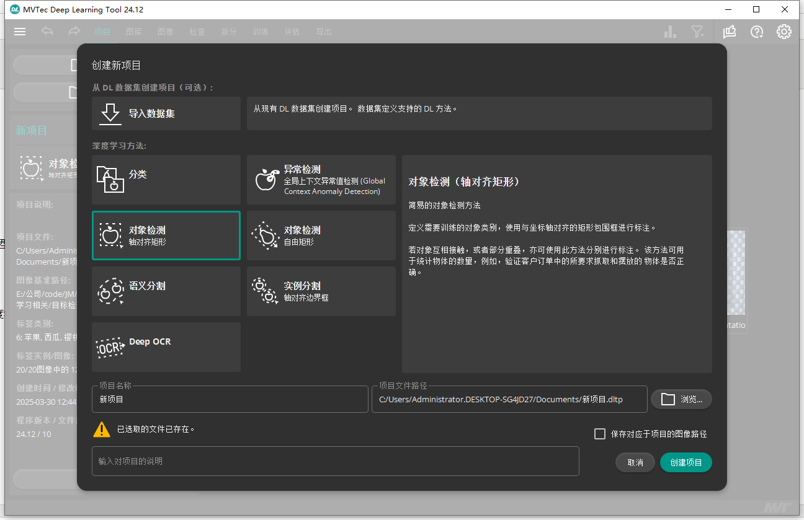Choose 异常检测 anomaly detection method
804x520 pixels.
pyautogui.click(x=321, y=180)
